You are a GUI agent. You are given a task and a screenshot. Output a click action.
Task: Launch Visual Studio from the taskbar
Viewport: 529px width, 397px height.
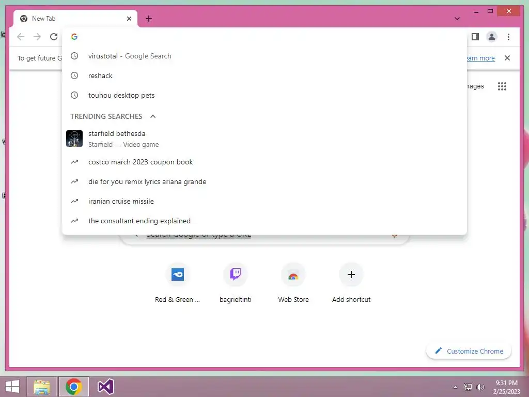point(105,387)
